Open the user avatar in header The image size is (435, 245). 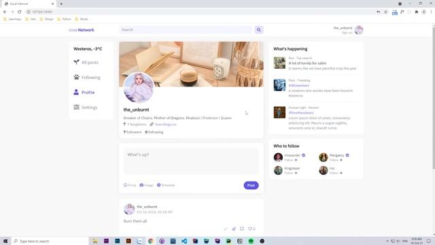[359, 30]
